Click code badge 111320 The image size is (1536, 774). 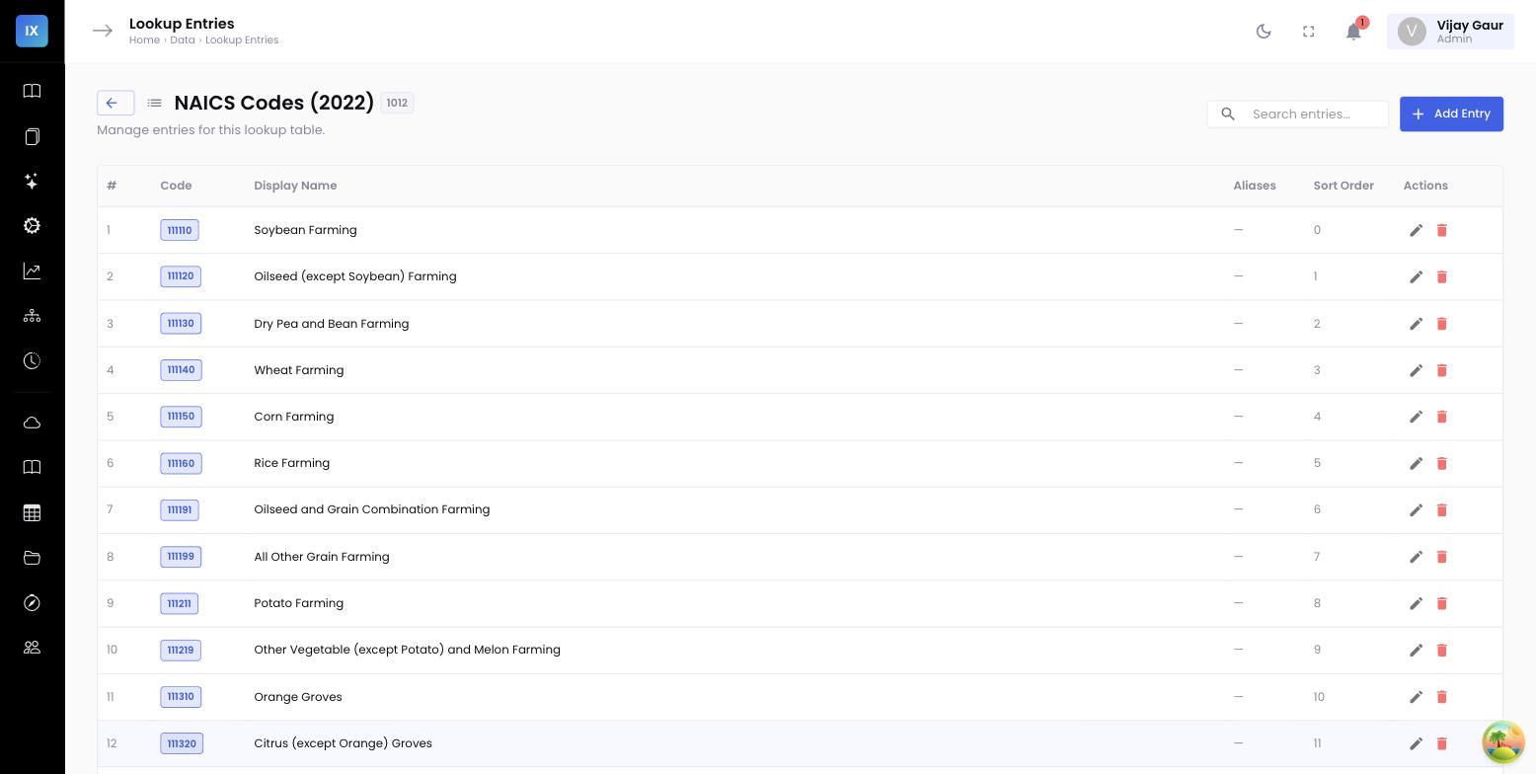coord(182,743)
